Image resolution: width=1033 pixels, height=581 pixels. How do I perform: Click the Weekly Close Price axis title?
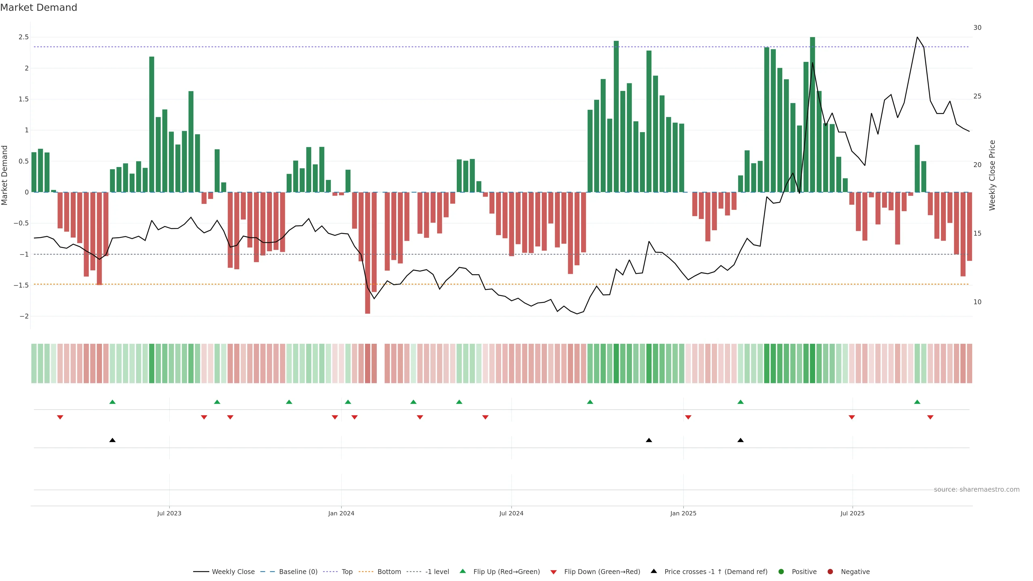(992, 175)
